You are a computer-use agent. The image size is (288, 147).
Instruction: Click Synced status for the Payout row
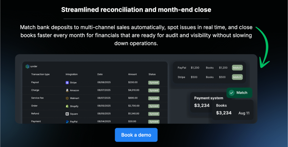pyautogui.click(x=154, y=83)
